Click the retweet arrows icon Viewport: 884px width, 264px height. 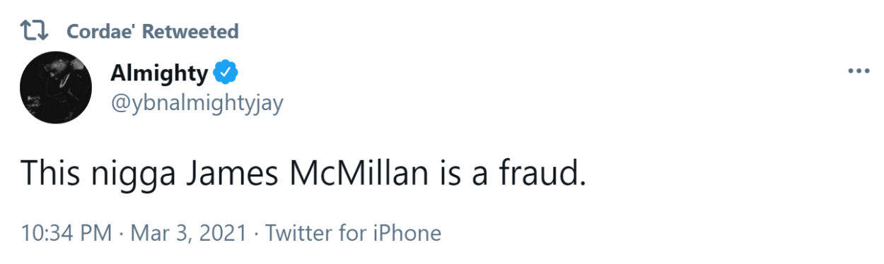[34, 31]
